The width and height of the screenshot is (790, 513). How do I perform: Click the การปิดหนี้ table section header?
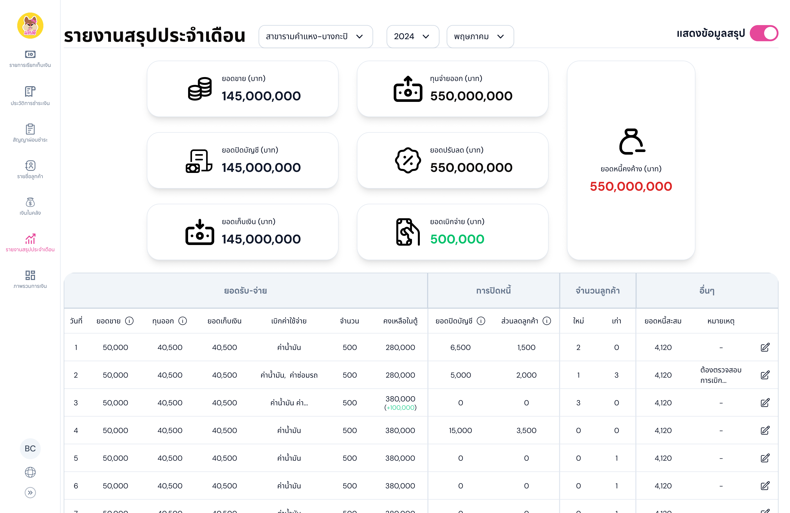point(493,290)
